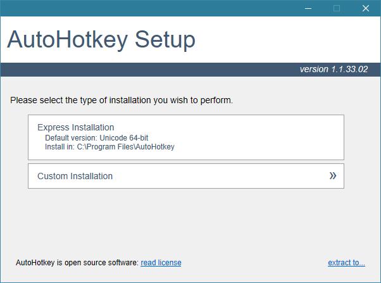This screenshot has height=283, width=381.
Task: Choose the Express Installation option
Action: (x=185, y=137)
